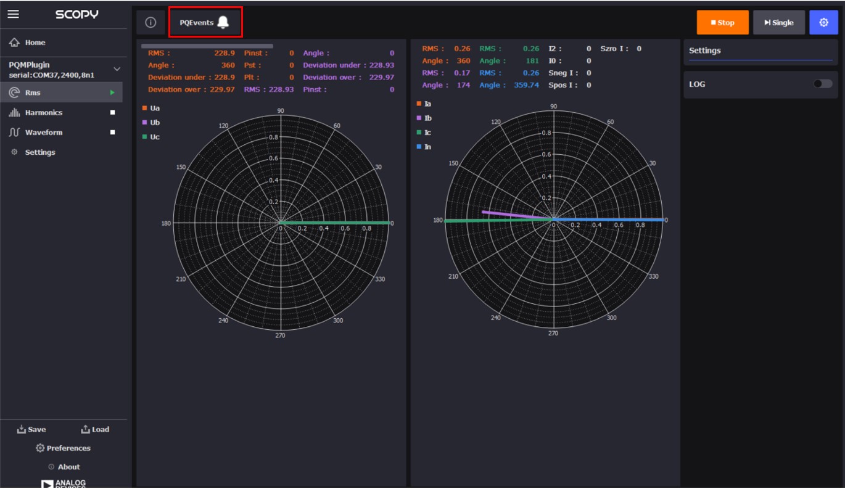Go to the Home menu item
This screenshot has height=489, width=845.
pos(30,43)
